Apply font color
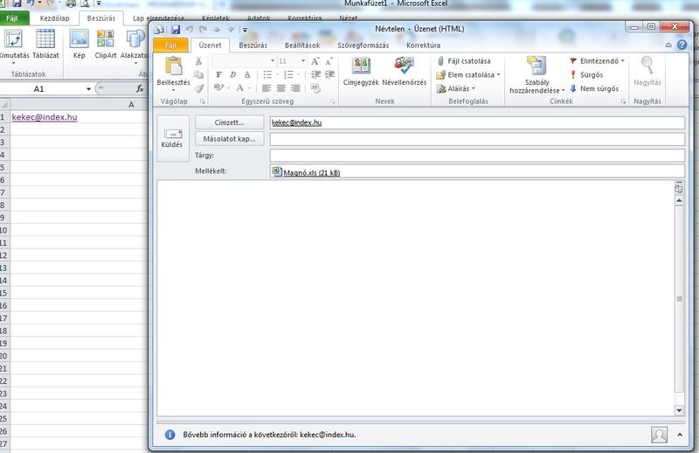Screen dimensions: 699x453 [x=239, y=88]
